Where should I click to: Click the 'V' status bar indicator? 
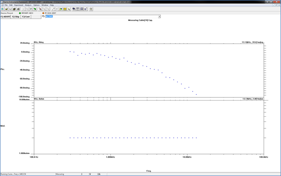coord(90,174)
